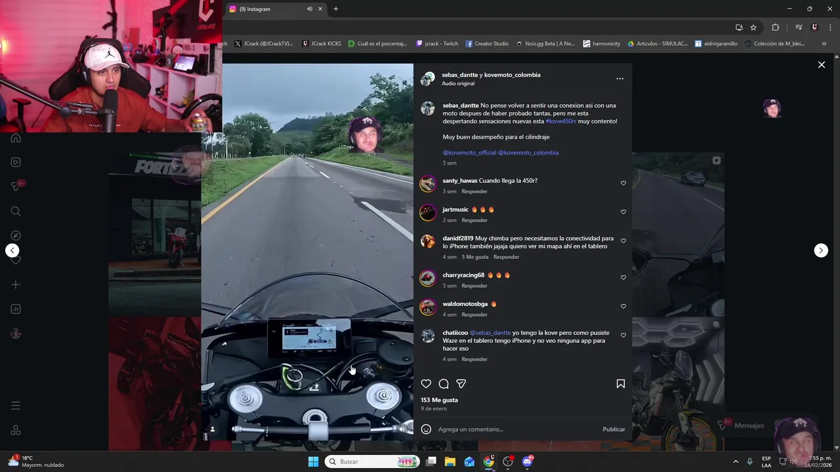Screen dimensions: 840x472
Task: Open the 'harmonicity' bookmark
Action: pos(601,44)
